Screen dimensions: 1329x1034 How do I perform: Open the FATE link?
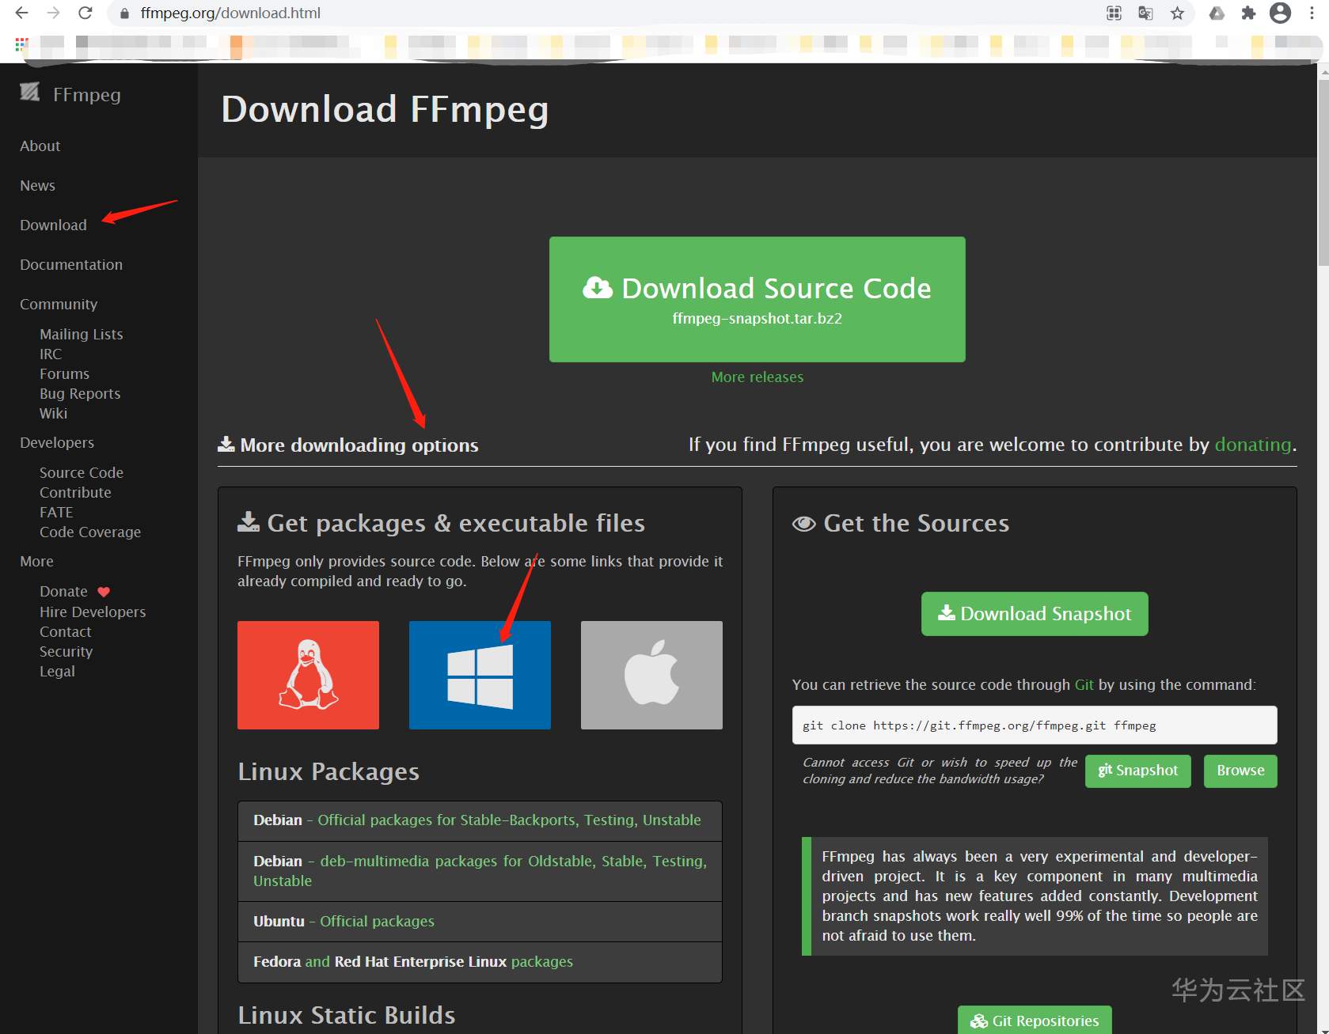tap(56, 512)
